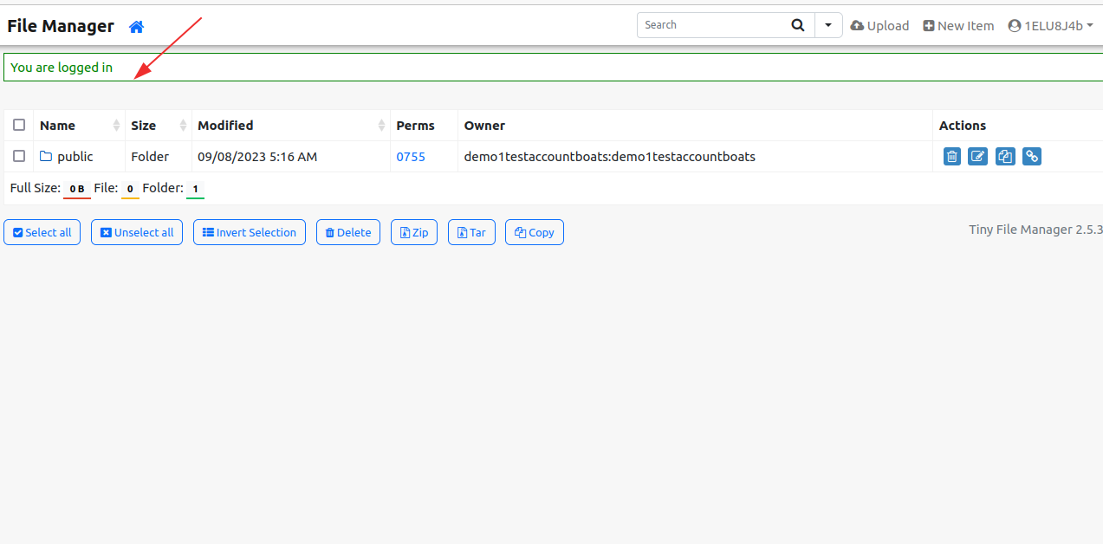Delete the public folder
This screenshot has width=1103, height=544.
pyautogui.click(x=952, y=157)
